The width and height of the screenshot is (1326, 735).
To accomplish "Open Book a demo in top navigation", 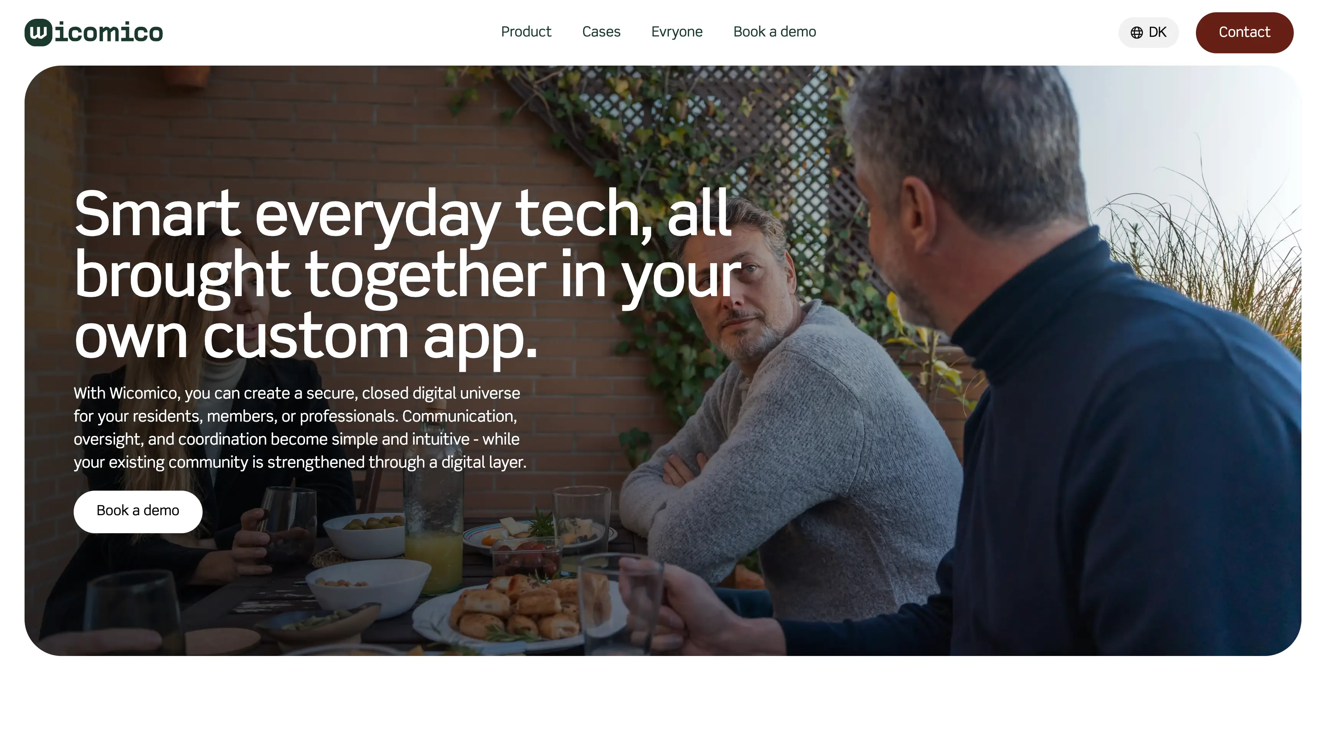I will click(x=774, y=32).
